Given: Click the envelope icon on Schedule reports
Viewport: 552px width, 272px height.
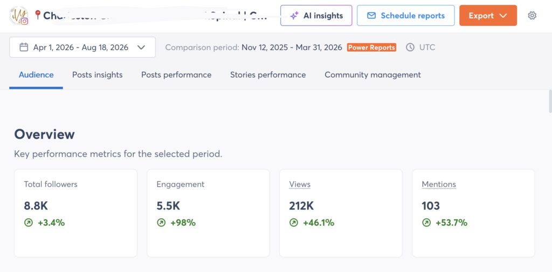Looking at the screenshot, I should click(x=371, y=16).
